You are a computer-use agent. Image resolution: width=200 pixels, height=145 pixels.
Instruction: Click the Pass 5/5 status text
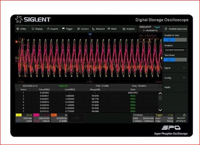(x=64, y=86)
